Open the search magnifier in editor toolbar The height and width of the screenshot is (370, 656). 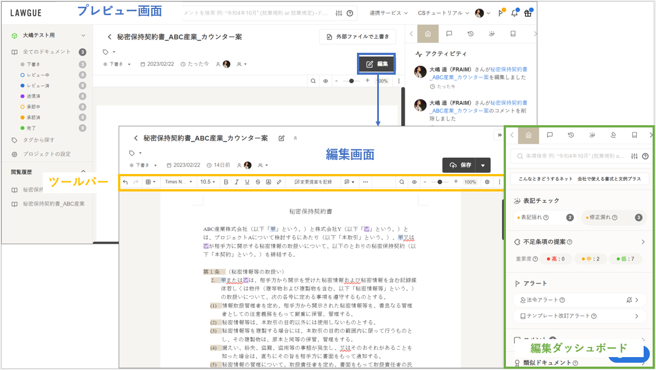(x=401, y=182)
